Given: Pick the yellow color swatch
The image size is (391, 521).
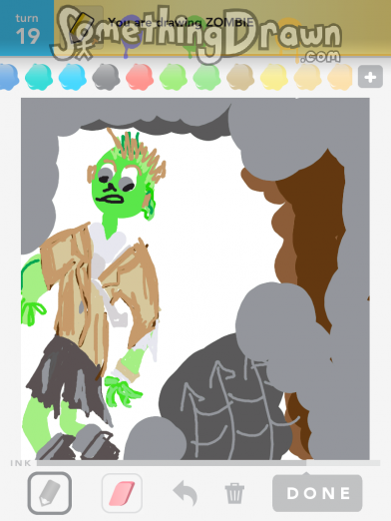Looking at the screenshot, I should [274, 77].
